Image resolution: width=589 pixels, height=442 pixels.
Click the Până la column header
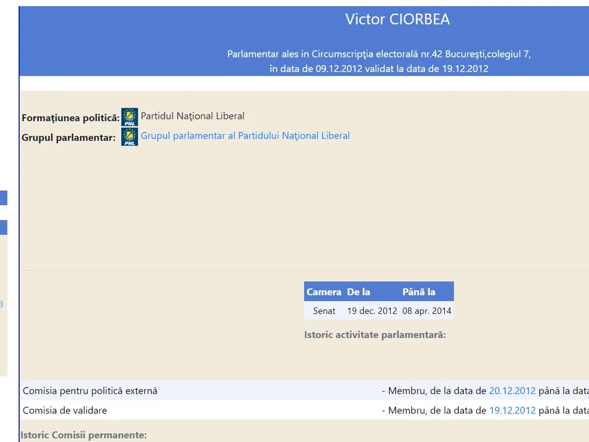coord(419,292)
